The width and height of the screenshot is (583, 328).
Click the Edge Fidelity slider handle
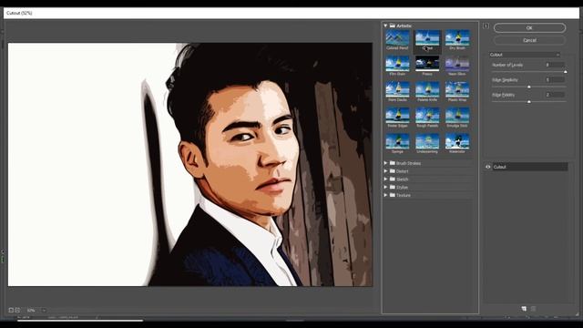529,101
